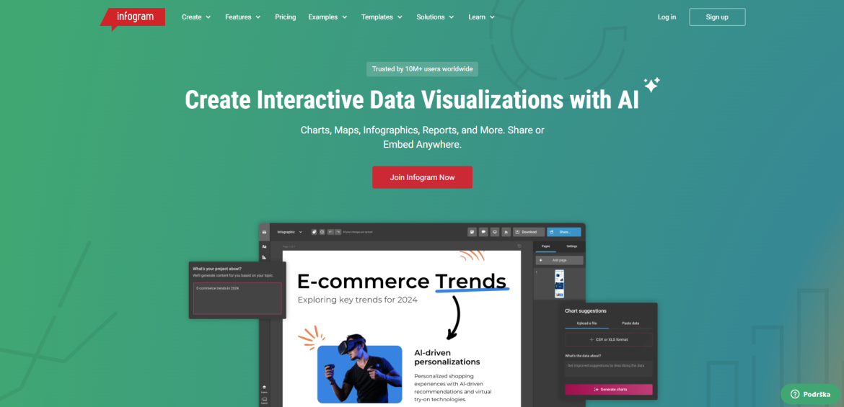Switch to the Pages tab
The width and height of the screenshot is (844, 407).
pos(546,246)
